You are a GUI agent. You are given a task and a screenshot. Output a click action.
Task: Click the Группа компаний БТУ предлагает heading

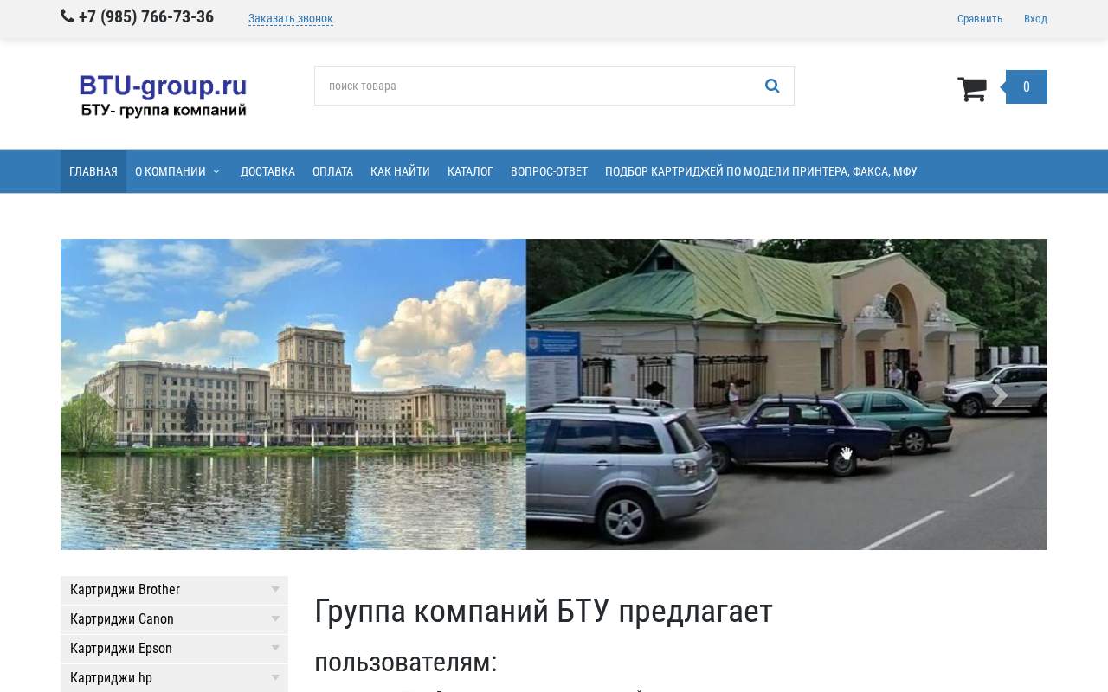tap(544, 612)
